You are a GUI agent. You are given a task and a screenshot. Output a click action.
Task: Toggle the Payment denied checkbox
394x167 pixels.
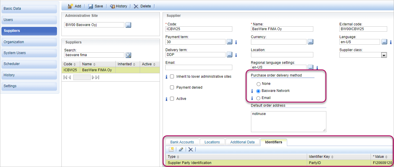pos(172,87)
